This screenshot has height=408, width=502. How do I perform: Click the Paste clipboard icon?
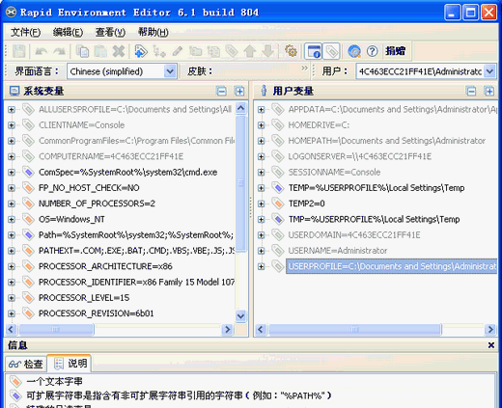tap(100, 51)
